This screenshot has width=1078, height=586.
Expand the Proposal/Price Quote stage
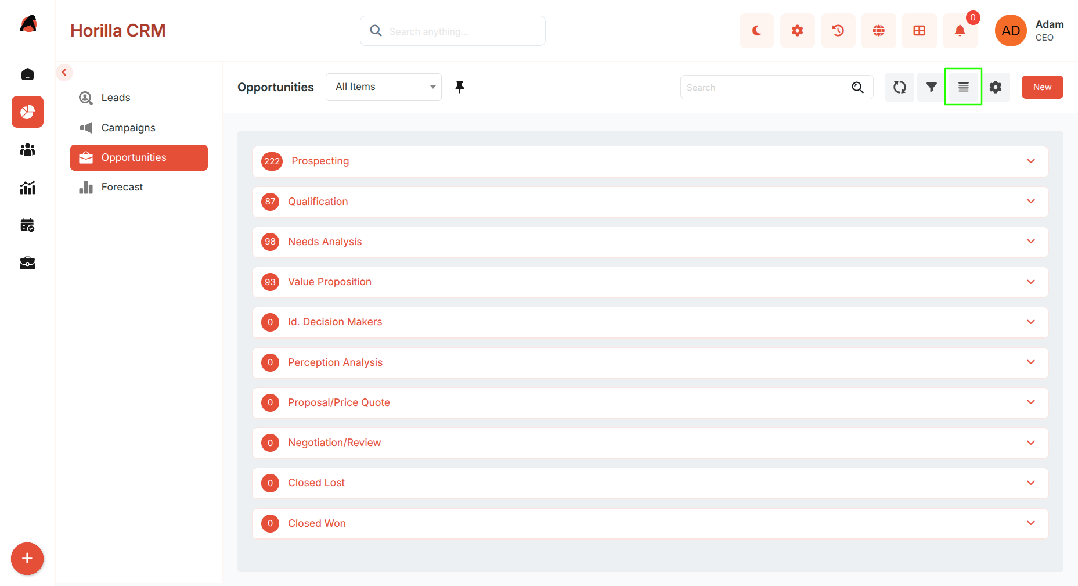click(x=650, y=402)
